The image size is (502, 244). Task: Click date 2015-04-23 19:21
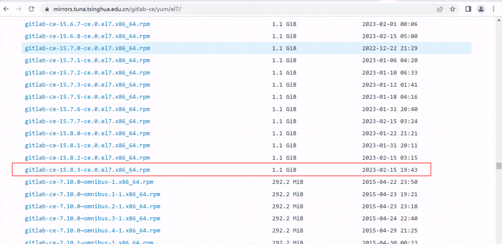click(x=390, y=194)
